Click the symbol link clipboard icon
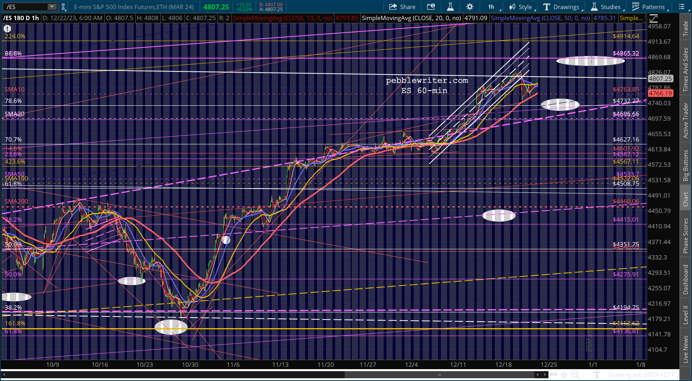 pyautogui.click(x=63, y=7)
